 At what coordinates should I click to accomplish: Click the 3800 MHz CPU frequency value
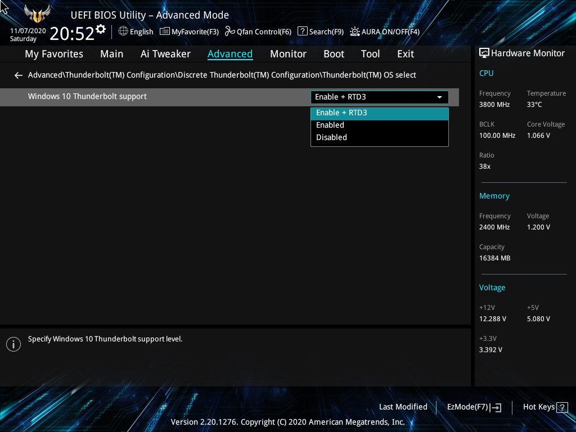click(494, 105)
